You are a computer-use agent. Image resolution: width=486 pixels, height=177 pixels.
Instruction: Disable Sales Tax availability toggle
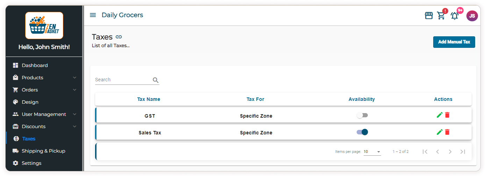pyautogui.click(x=362, y=132)
